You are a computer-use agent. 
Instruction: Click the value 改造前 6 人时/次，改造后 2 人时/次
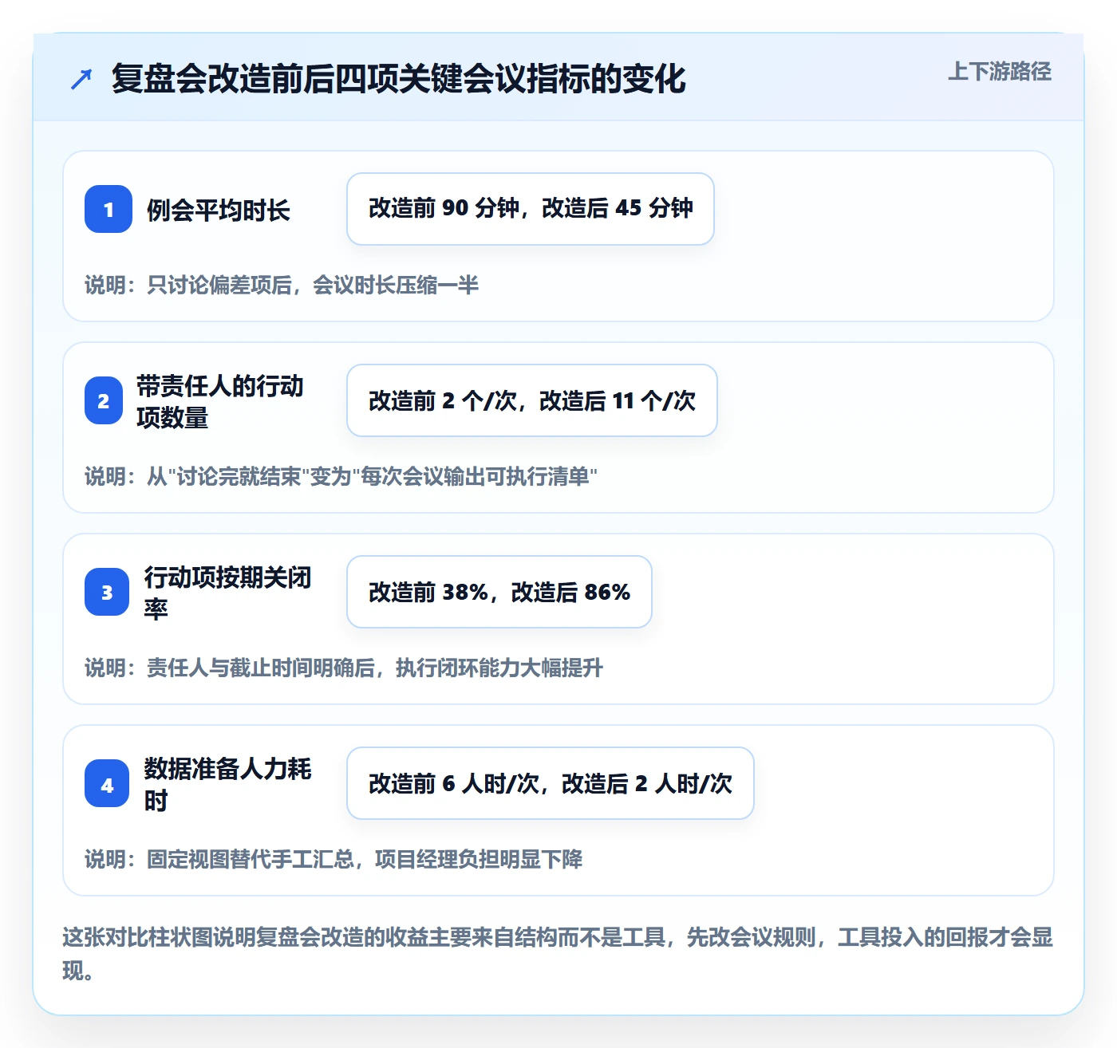pos(551,783)
